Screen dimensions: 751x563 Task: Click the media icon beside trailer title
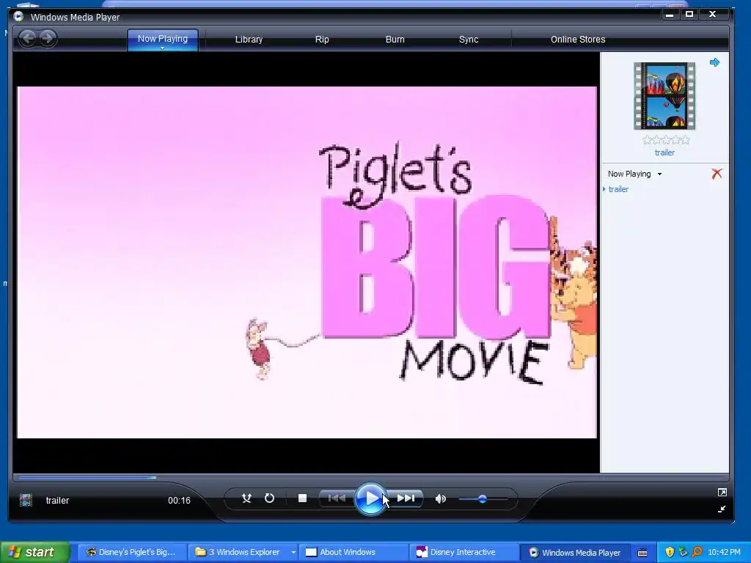[26, 500]
